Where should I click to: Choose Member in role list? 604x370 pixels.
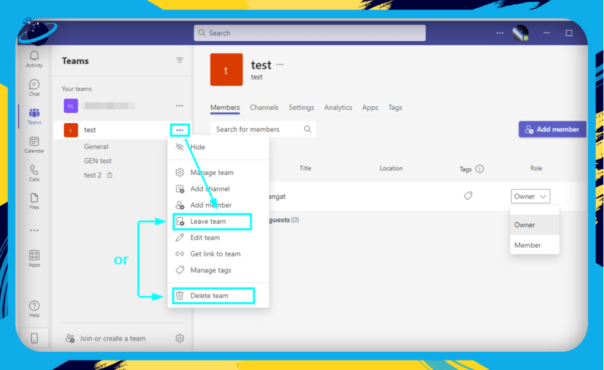(x=534, y=245)
